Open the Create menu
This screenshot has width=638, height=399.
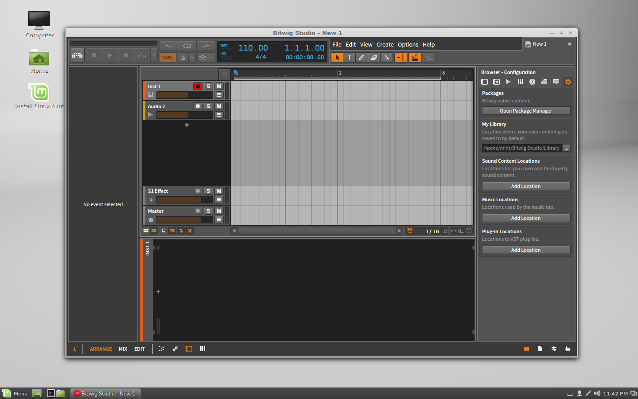385,45
